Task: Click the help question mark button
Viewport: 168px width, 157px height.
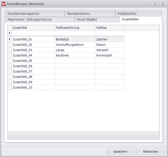Action: [155, 4]
